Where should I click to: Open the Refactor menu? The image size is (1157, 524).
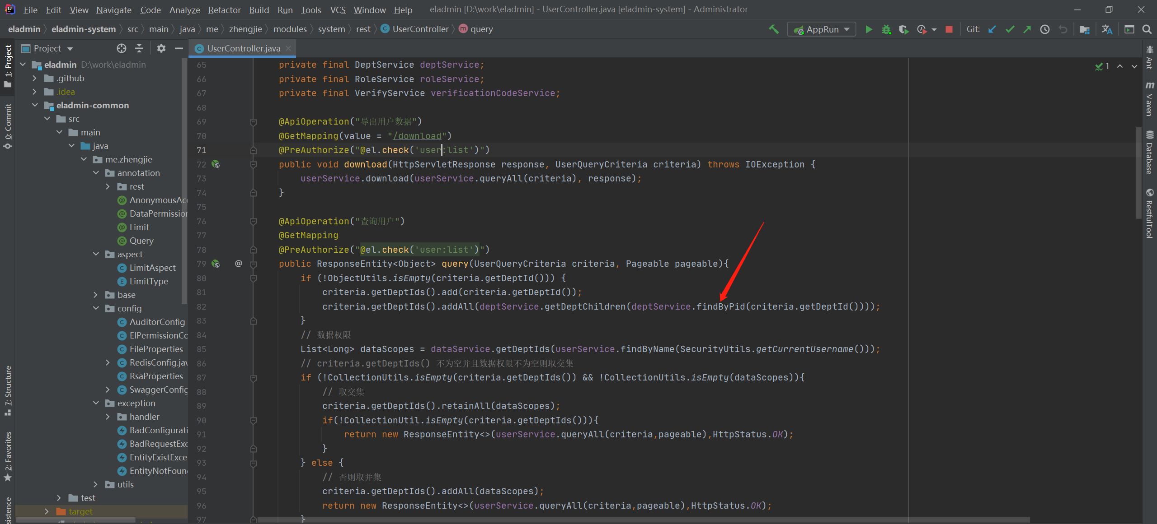[x=224, y=9]
